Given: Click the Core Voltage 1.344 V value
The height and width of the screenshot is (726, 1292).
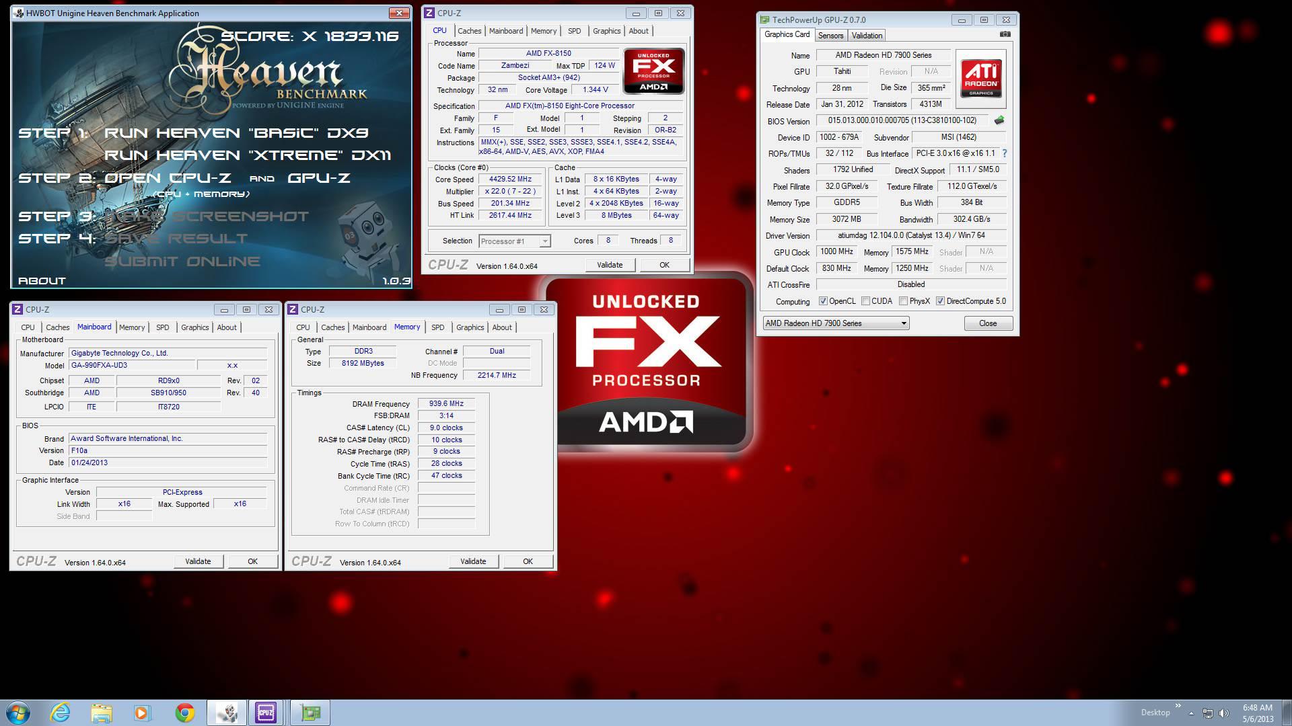Looking at the screenshot, I should pyautogui.click(x=595, y=89).
